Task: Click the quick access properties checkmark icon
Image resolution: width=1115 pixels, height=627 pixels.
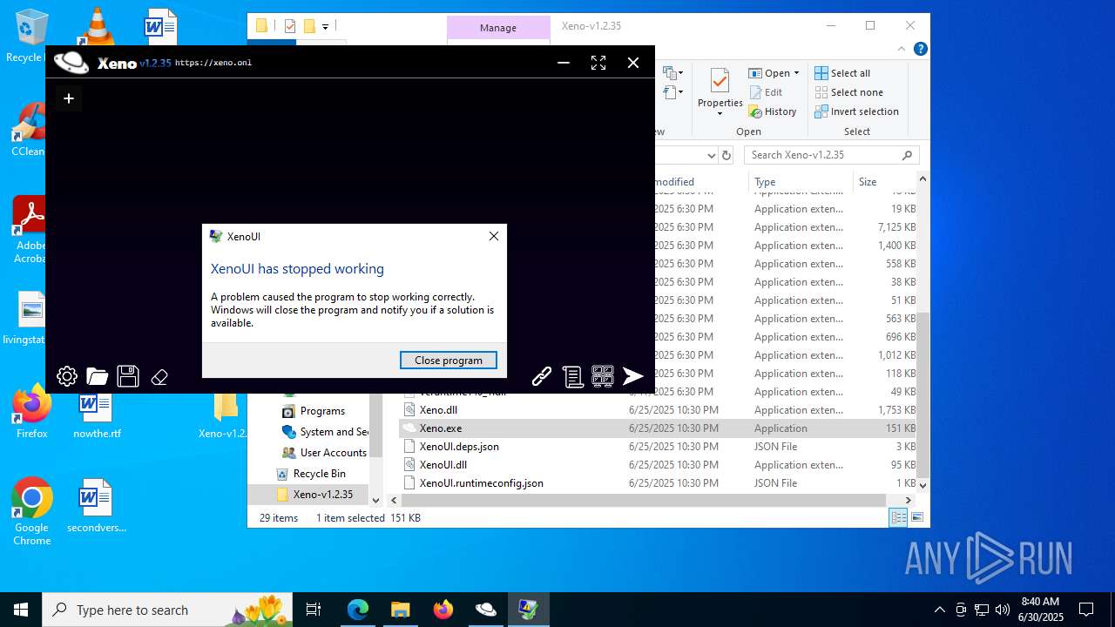Action: tap(290, 26)
